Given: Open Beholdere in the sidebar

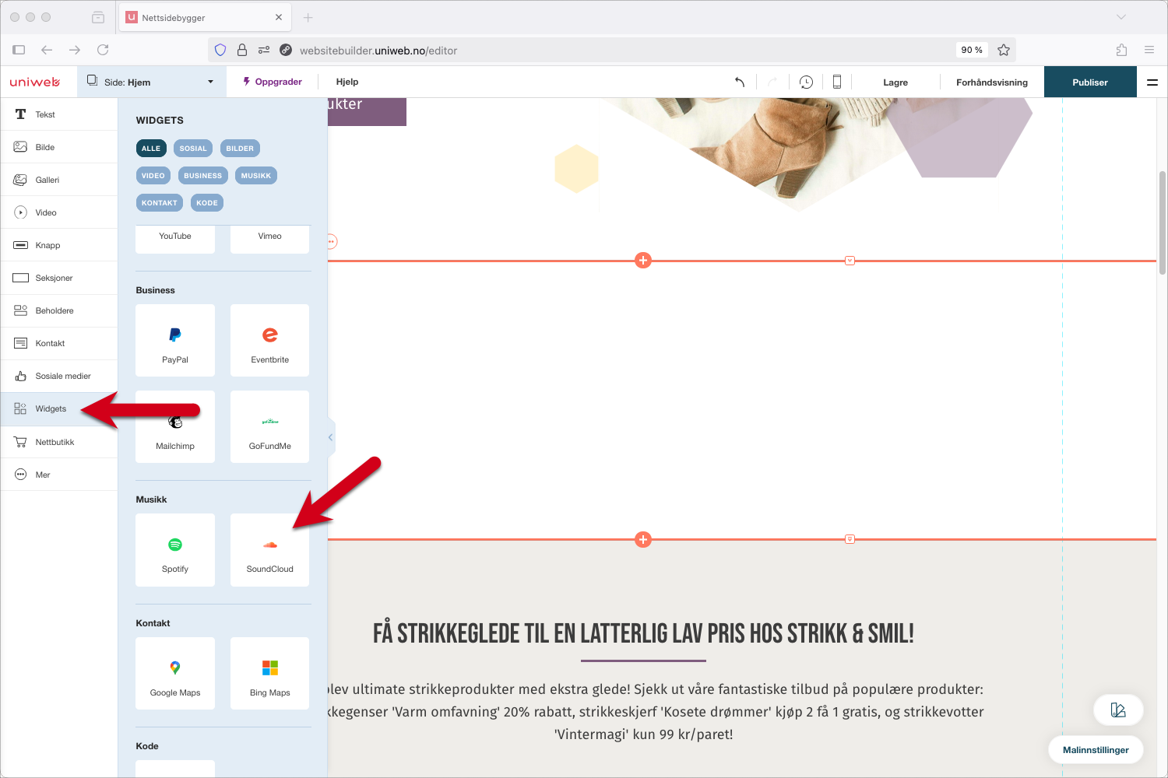Looking at the screenshot, I should [x=59, y=310].
